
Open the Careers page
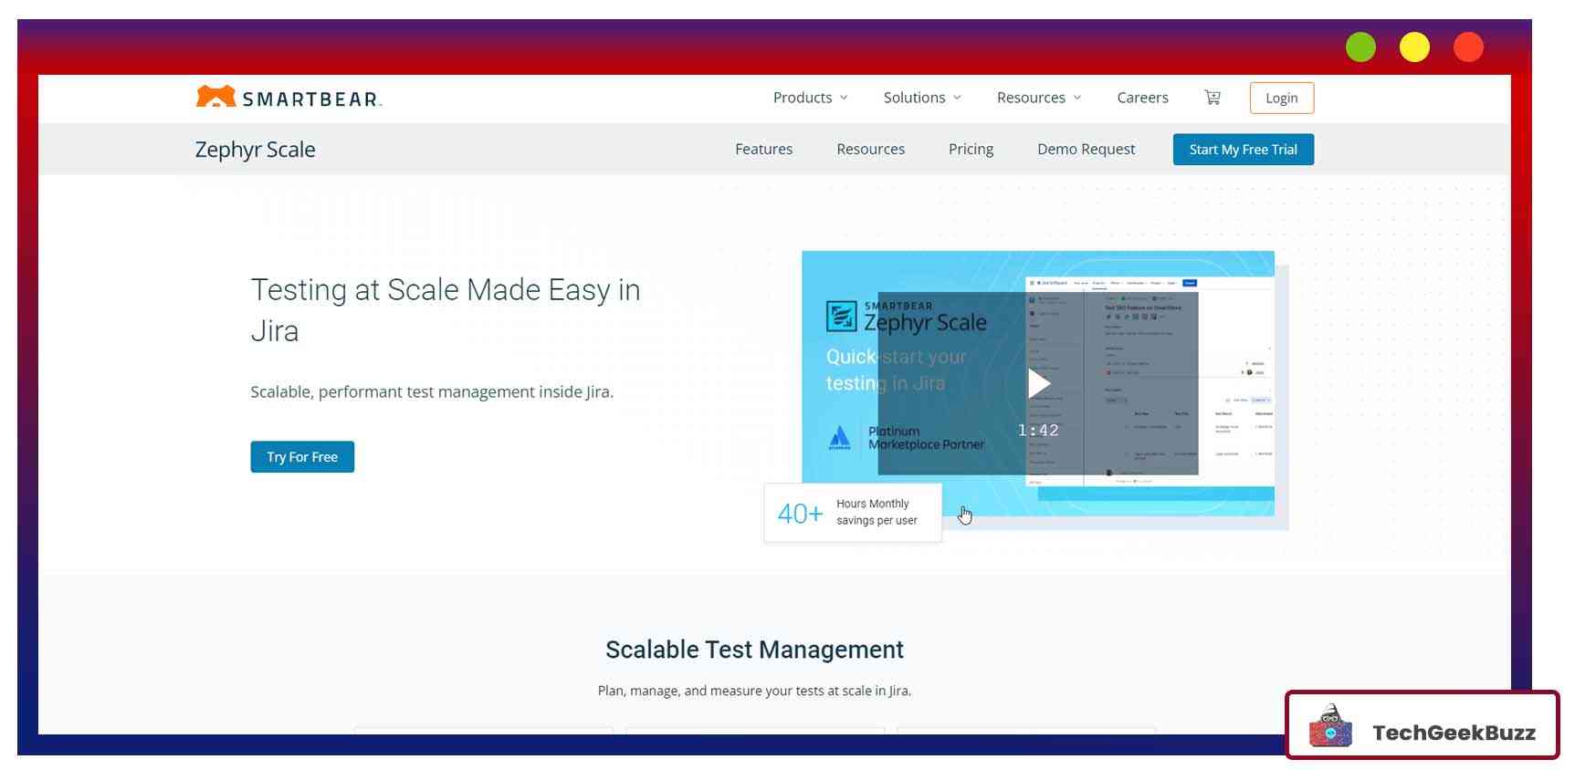tap(1142, 98)
